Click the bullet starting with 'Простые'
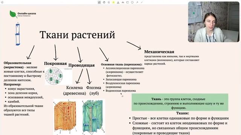This screenshot has height=135, width=241. (x=180, y=118)
